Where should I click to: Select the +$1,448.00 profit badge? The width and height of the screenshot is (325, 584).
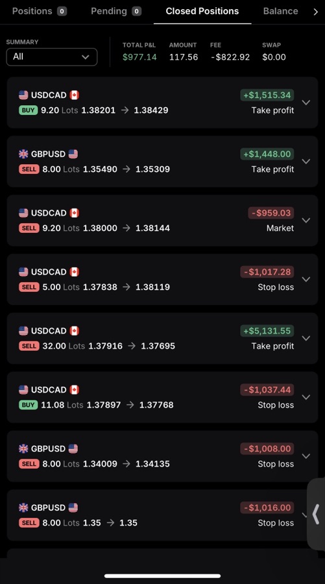(x=267, y=154)
